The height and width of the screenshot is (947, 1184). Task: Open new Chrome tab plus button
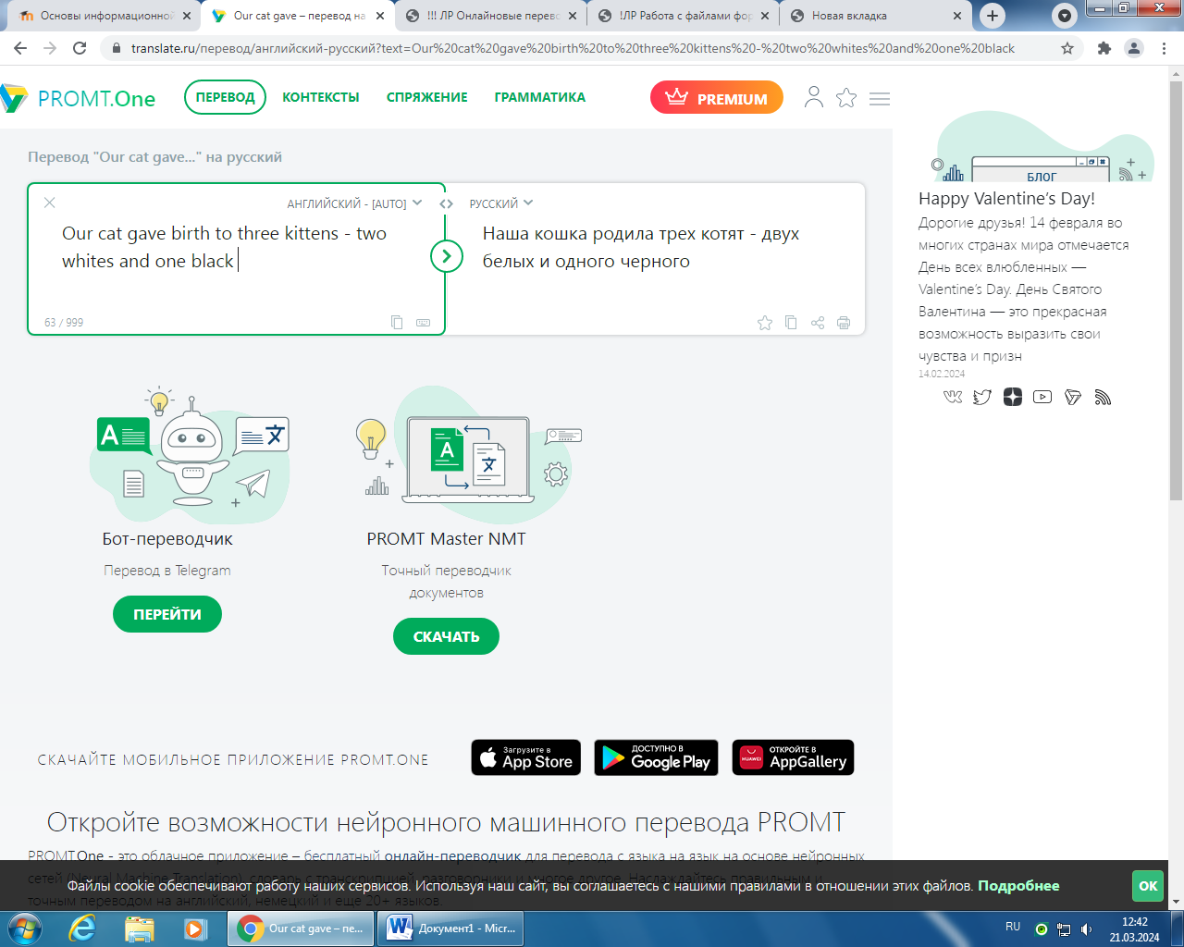coord(993,16)
